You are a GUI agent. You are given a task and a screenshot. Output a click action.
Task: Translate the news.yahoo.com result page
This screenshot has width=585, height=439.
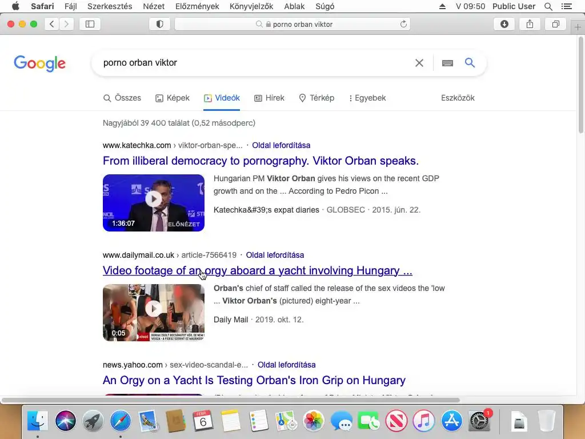[x=287, y=365]
